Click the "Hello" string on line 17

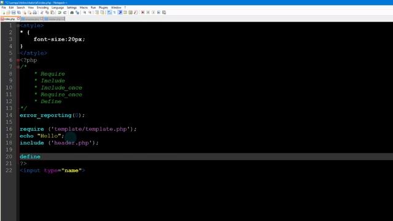pyautogui.click(x=49, y=136)
